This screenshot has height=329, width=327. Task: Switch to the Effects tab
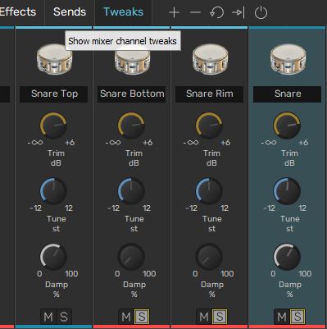tap(17, 11)
